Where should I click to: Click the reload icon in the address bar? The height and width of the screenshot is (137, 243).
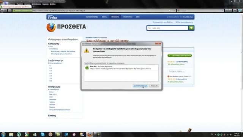pos(175,11)
